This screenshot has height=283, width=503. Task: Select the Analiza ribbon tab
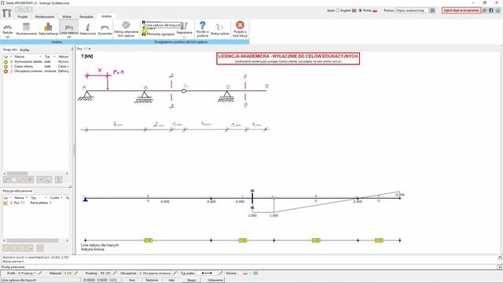click(x=106, y=17)
